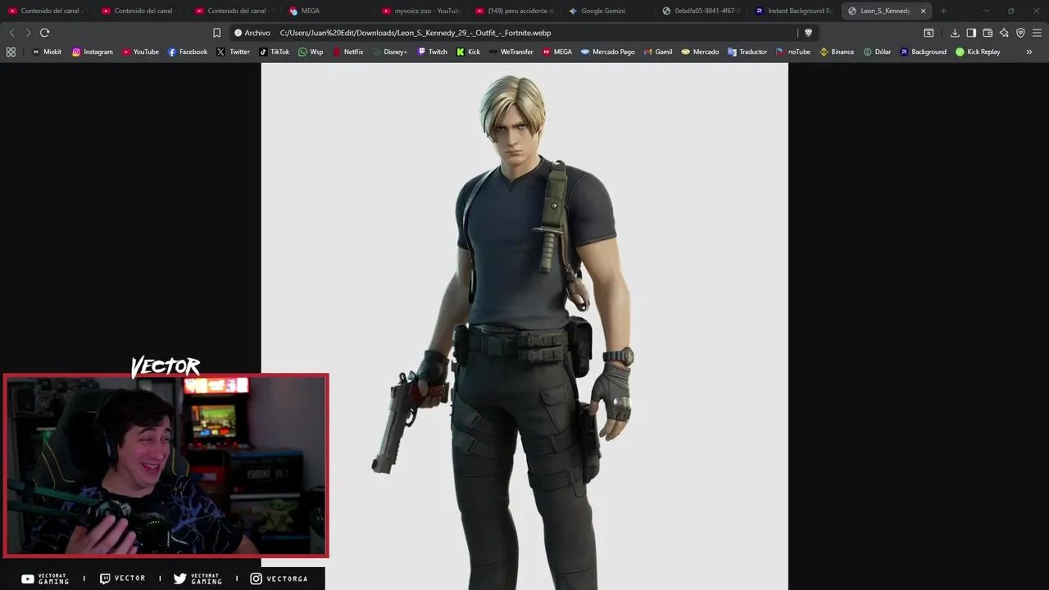This screenshot has height=590, width=1049.
Task: Switch to the myvoice zoo YouTube tab
Action: (x=421, y=11)
